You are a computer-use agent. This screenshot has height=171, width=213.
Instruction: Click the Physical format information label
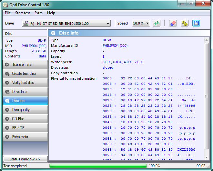(74, 78)
